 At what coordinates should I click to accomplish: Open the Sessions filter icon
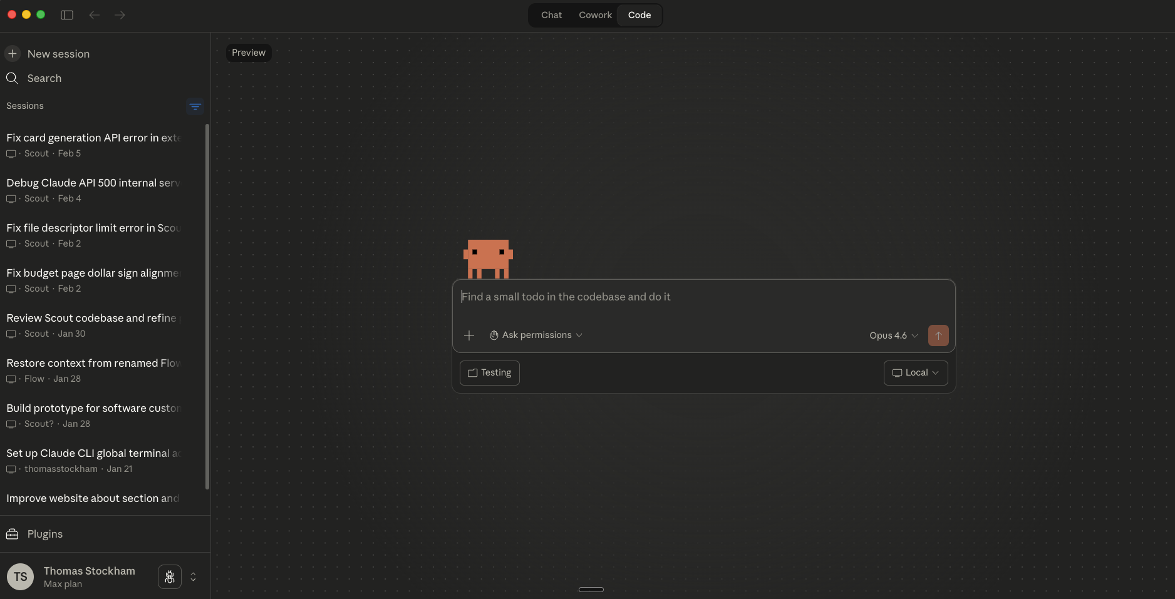[195, 106]
